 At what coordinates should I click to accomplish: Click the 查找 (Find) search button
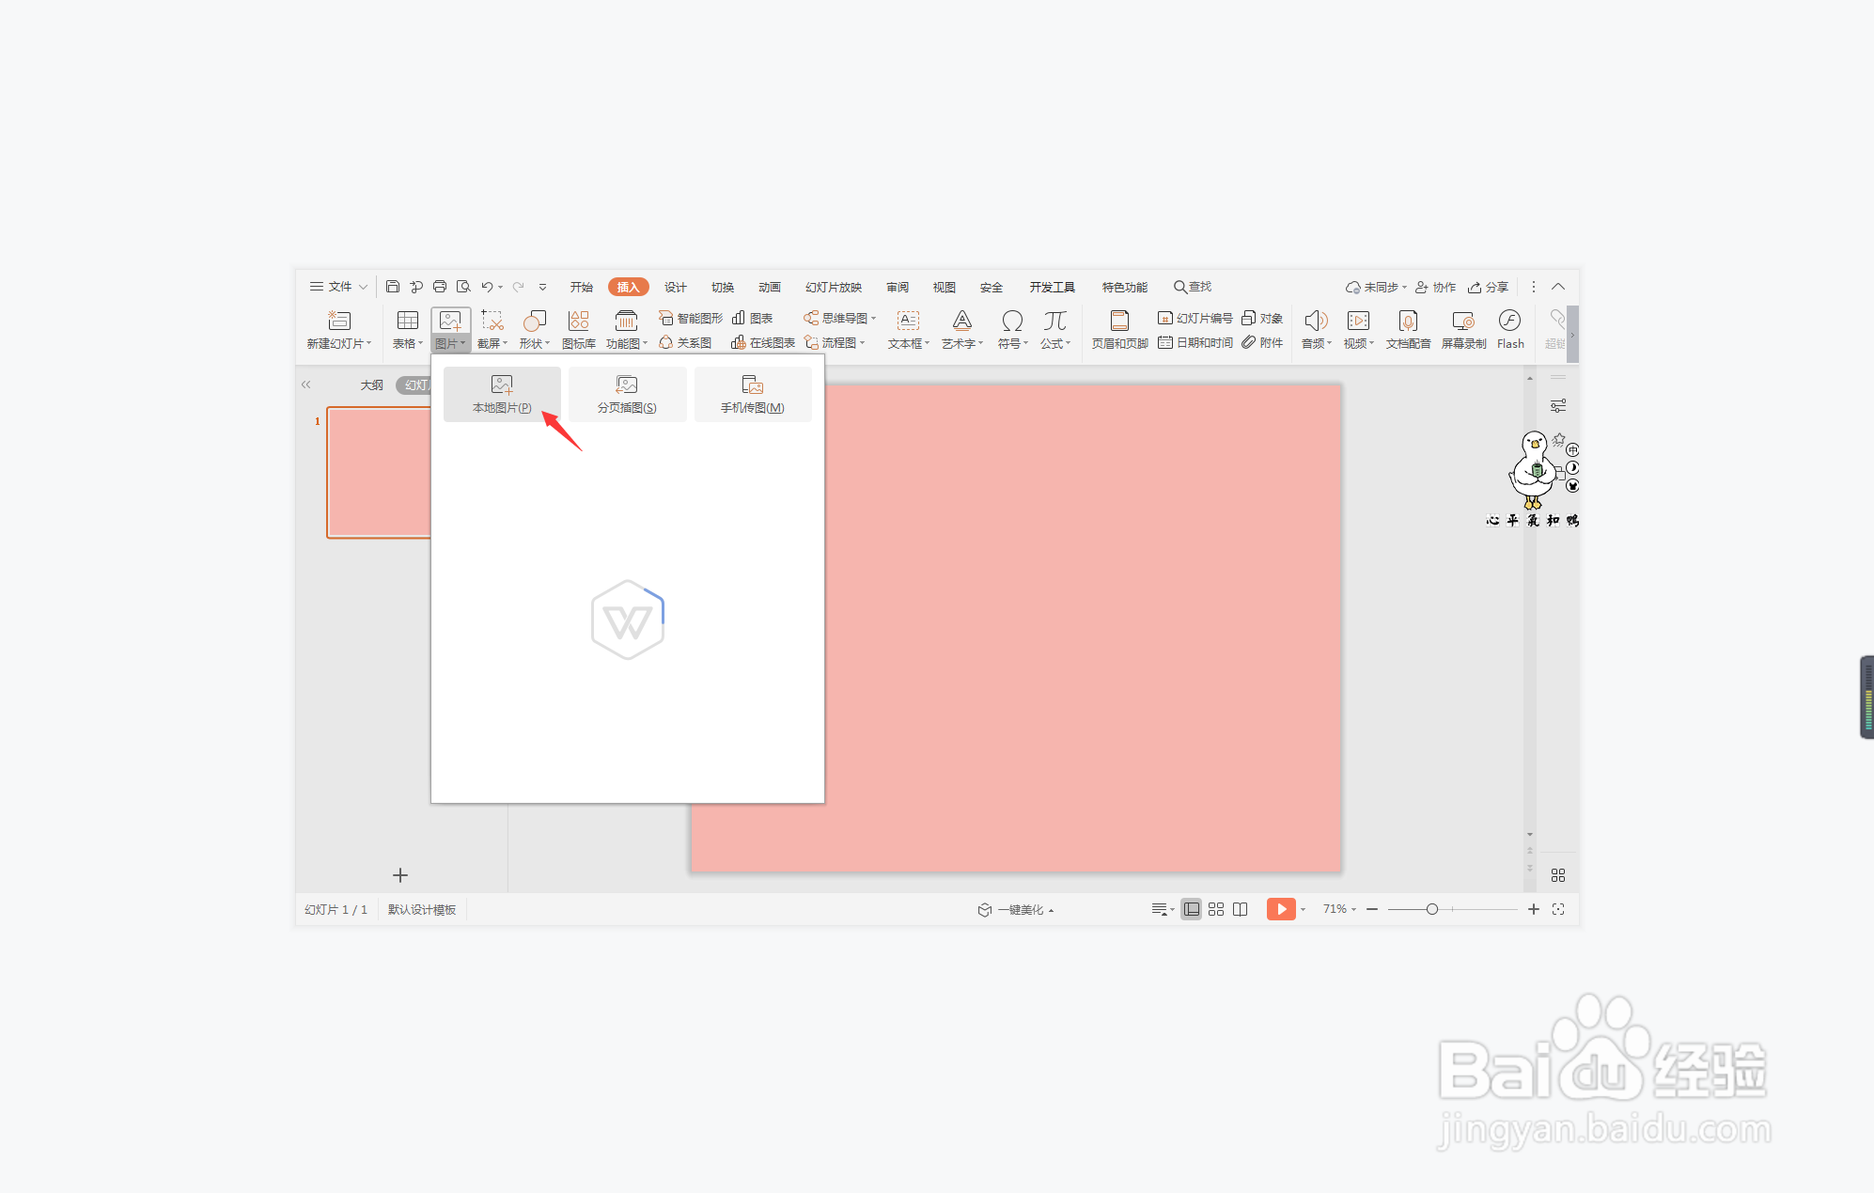pyautogui.click(x=1193, y=287)
